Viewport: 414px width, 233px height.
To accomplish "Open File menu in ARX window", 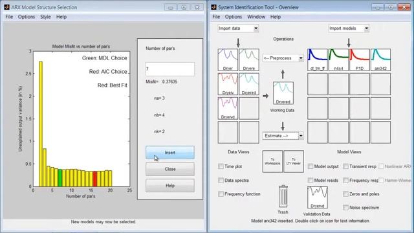I will tap(9, 17).
